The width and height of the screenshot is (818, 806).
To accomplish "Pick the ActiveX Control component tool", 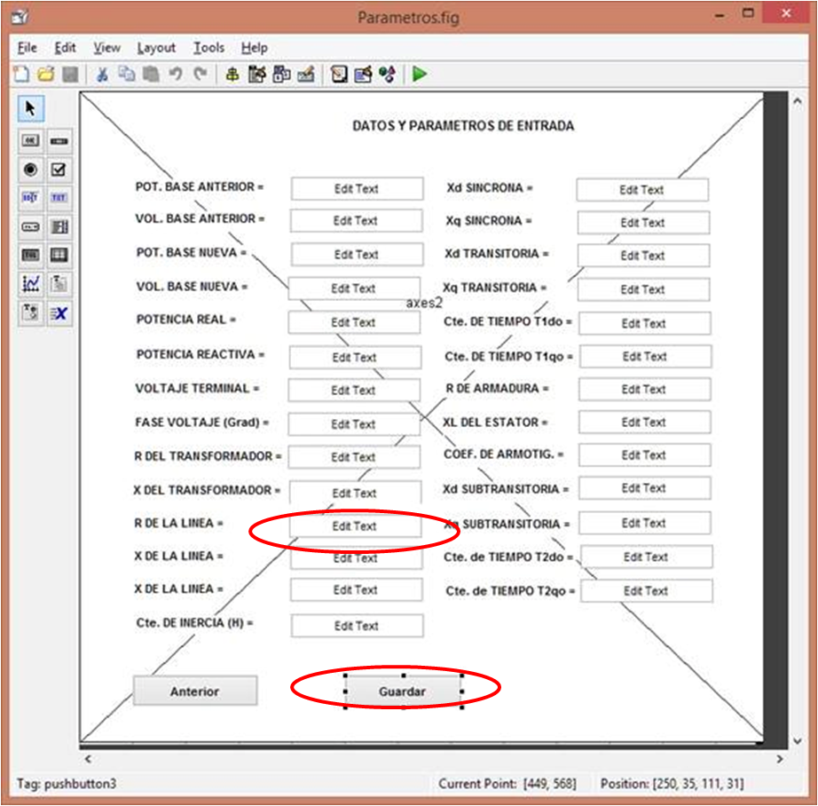I will tap(59, 313).
